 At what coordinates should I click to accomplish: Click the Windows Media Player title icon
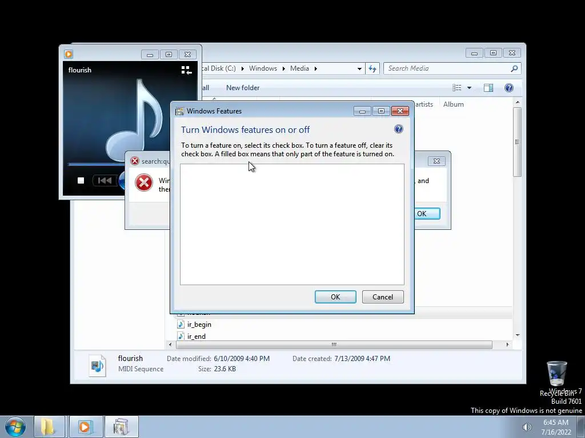click(69, 54)
